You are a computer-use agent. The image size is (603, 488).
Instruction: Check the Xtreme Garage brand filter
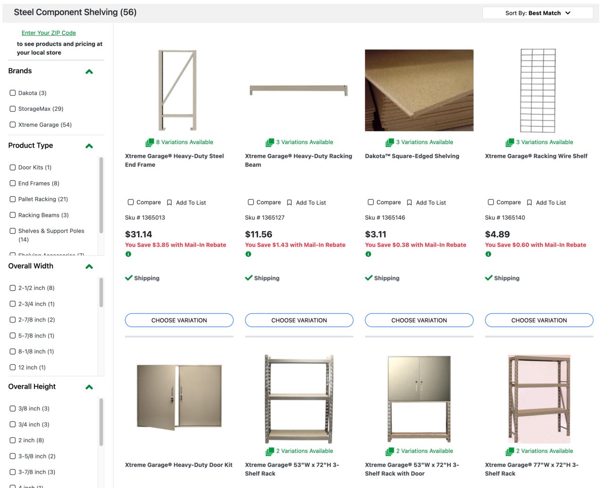coord(13,125)
